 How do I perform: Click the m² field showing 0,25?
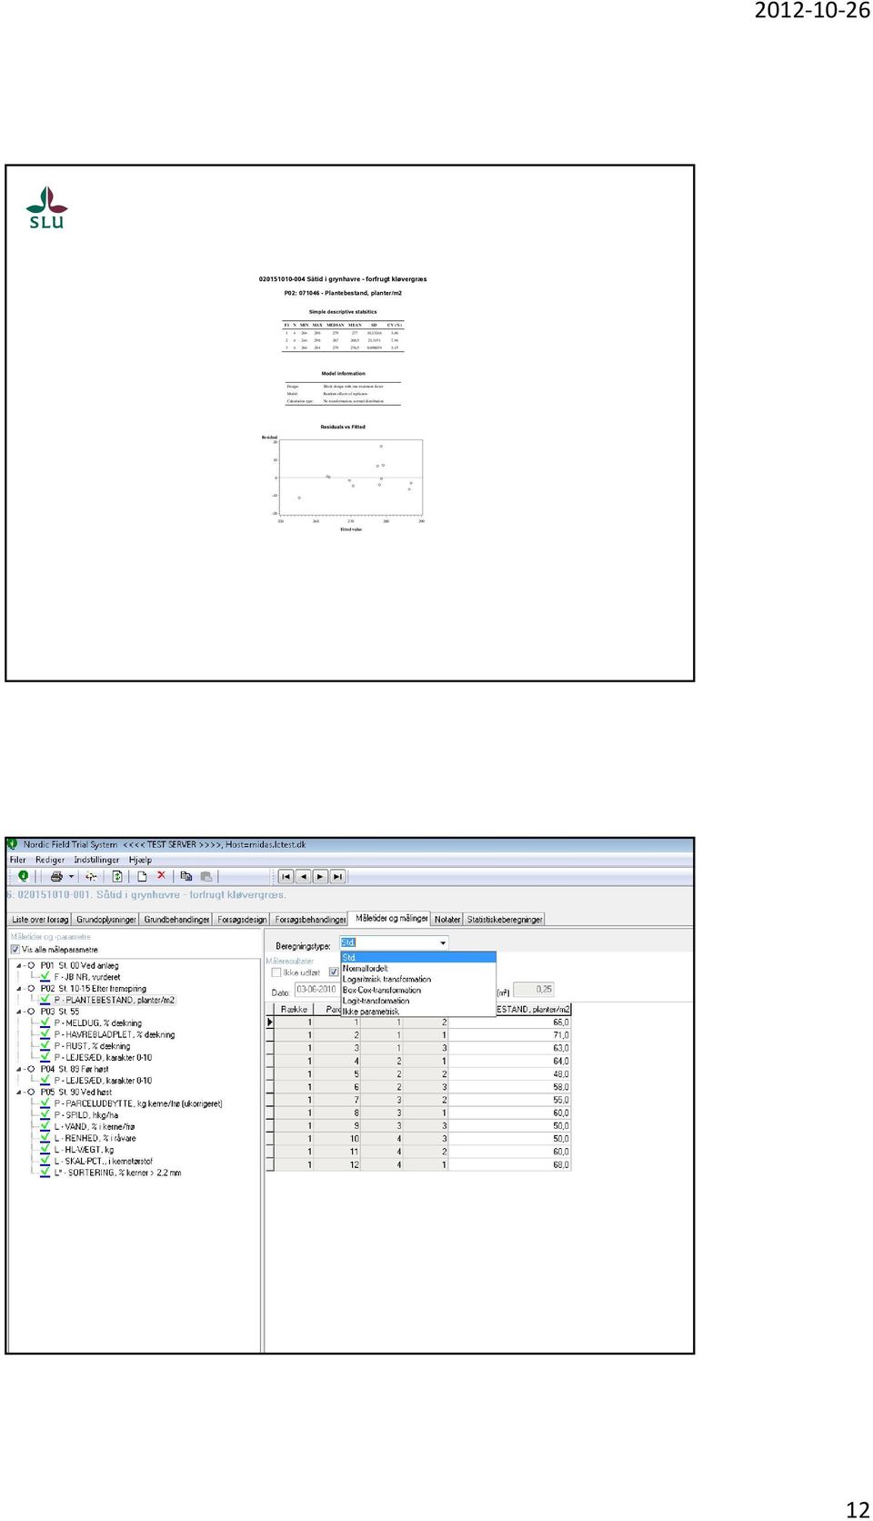click(x=534, y=990)
